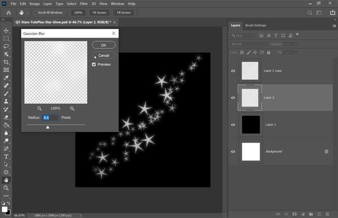This screenshot has width=338, height=218.
Task: Select the Dodge tool
Action: 6,141
